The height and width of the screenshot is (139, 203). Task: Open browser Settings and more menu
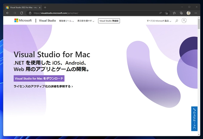click(196, 13)
